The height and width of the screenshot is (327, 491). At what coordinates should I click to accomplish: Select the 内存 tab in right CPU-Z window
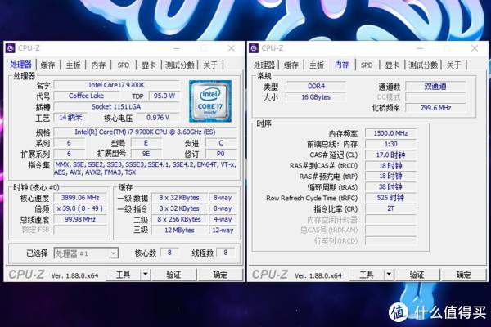[342, 65]
